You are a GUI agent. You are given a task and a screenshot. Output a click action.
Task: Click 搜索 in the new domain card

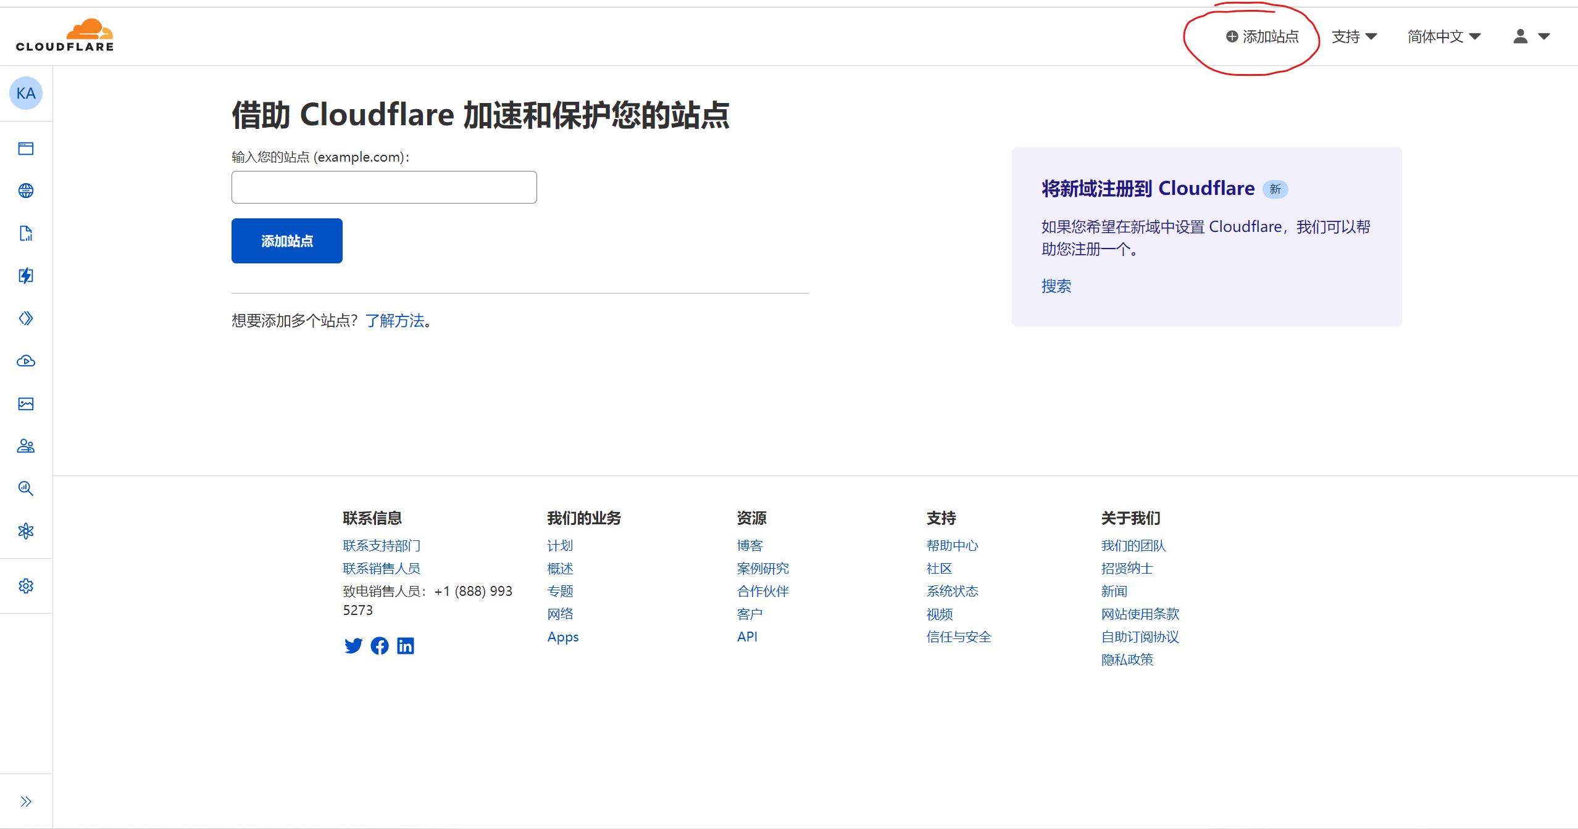tap(1055, 286)
